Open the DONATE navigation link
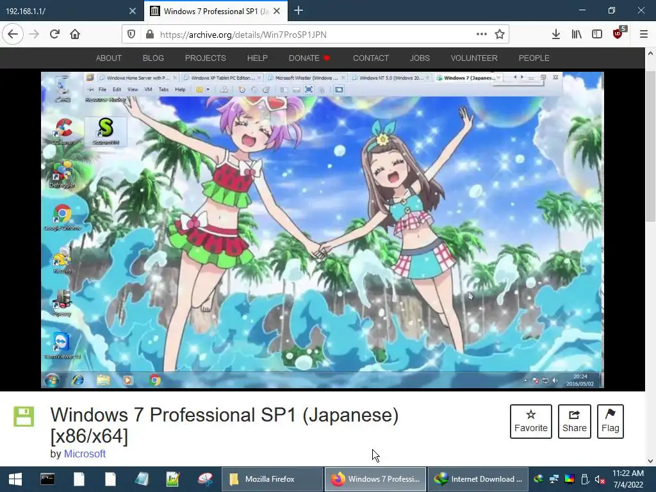The image size is (656, 492). pyautogui.click(x=309, y=58)
